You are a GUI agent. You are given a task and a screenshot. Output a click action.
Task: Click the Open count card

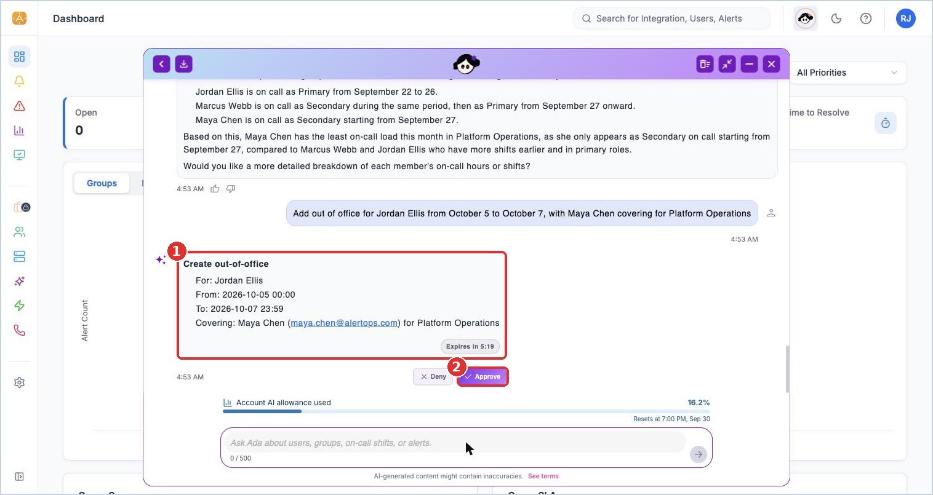(103, 123)
